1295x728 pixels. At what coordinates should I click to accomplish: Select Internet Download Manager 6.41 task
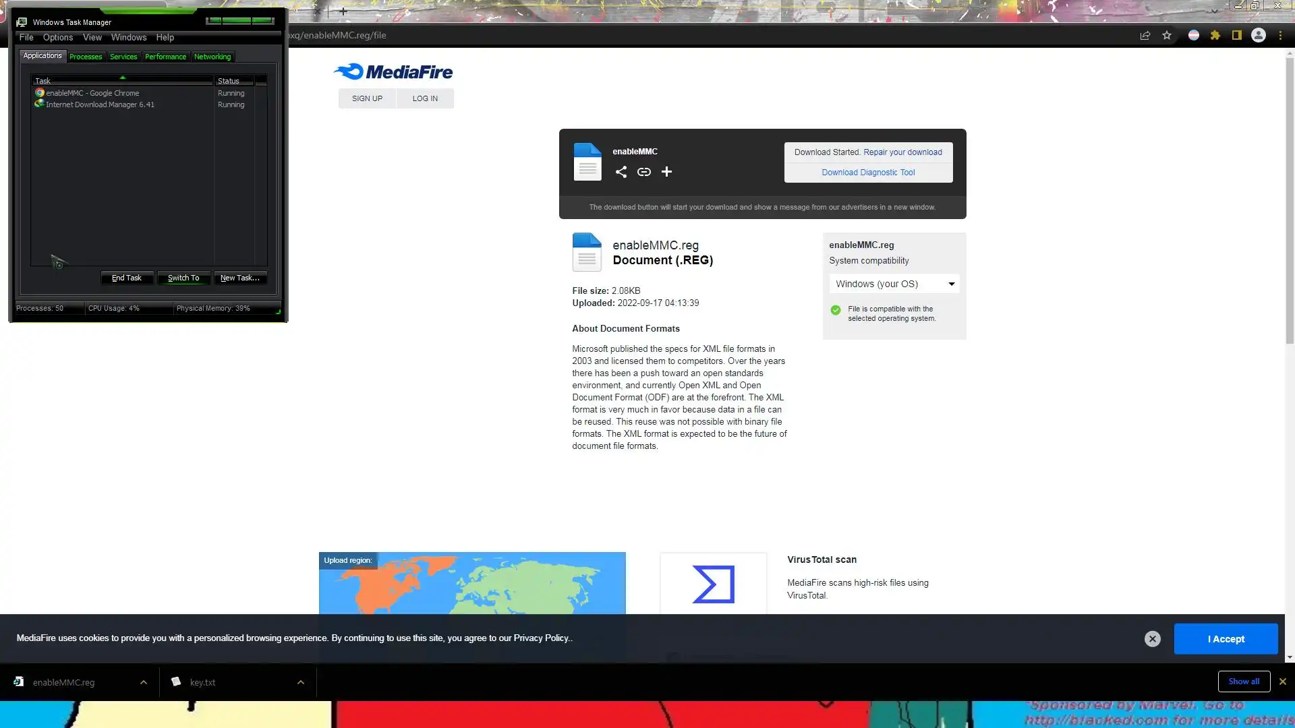100,104
